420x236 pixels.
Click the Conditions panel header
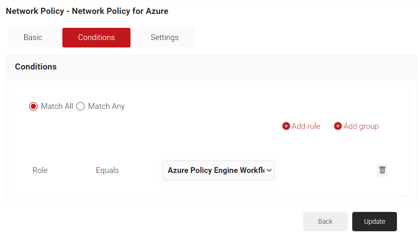point(36,67)
